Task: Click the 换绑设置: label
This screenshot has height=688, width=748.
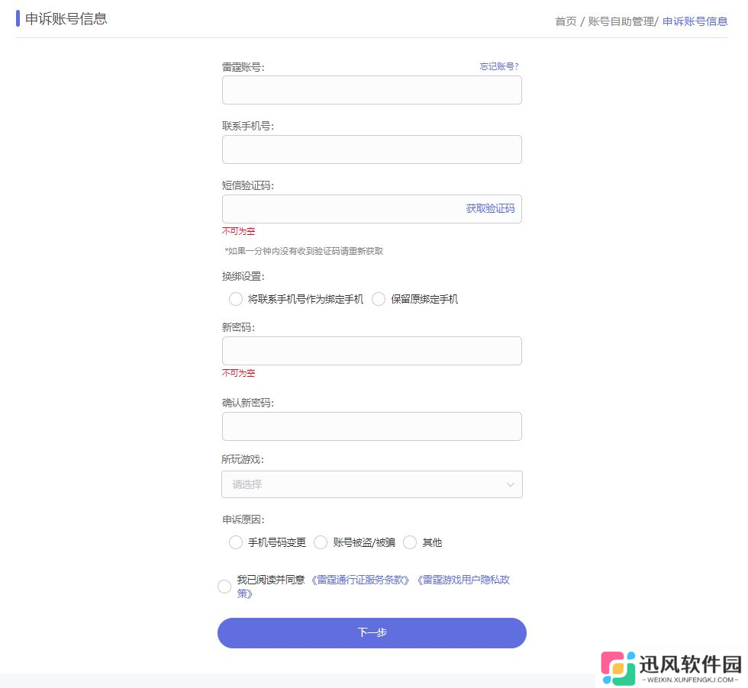Action: coord(243,276)
